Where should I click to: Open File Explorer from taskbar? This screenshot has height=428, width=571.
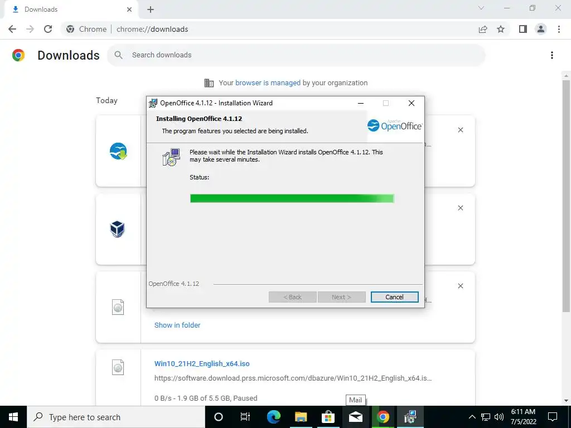pyautogui.click(x=301, y=417)
